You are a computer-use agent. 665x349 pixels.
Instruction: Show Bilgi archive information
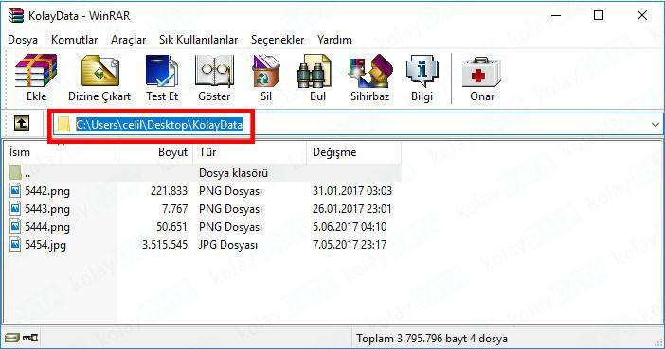point(422,71)
